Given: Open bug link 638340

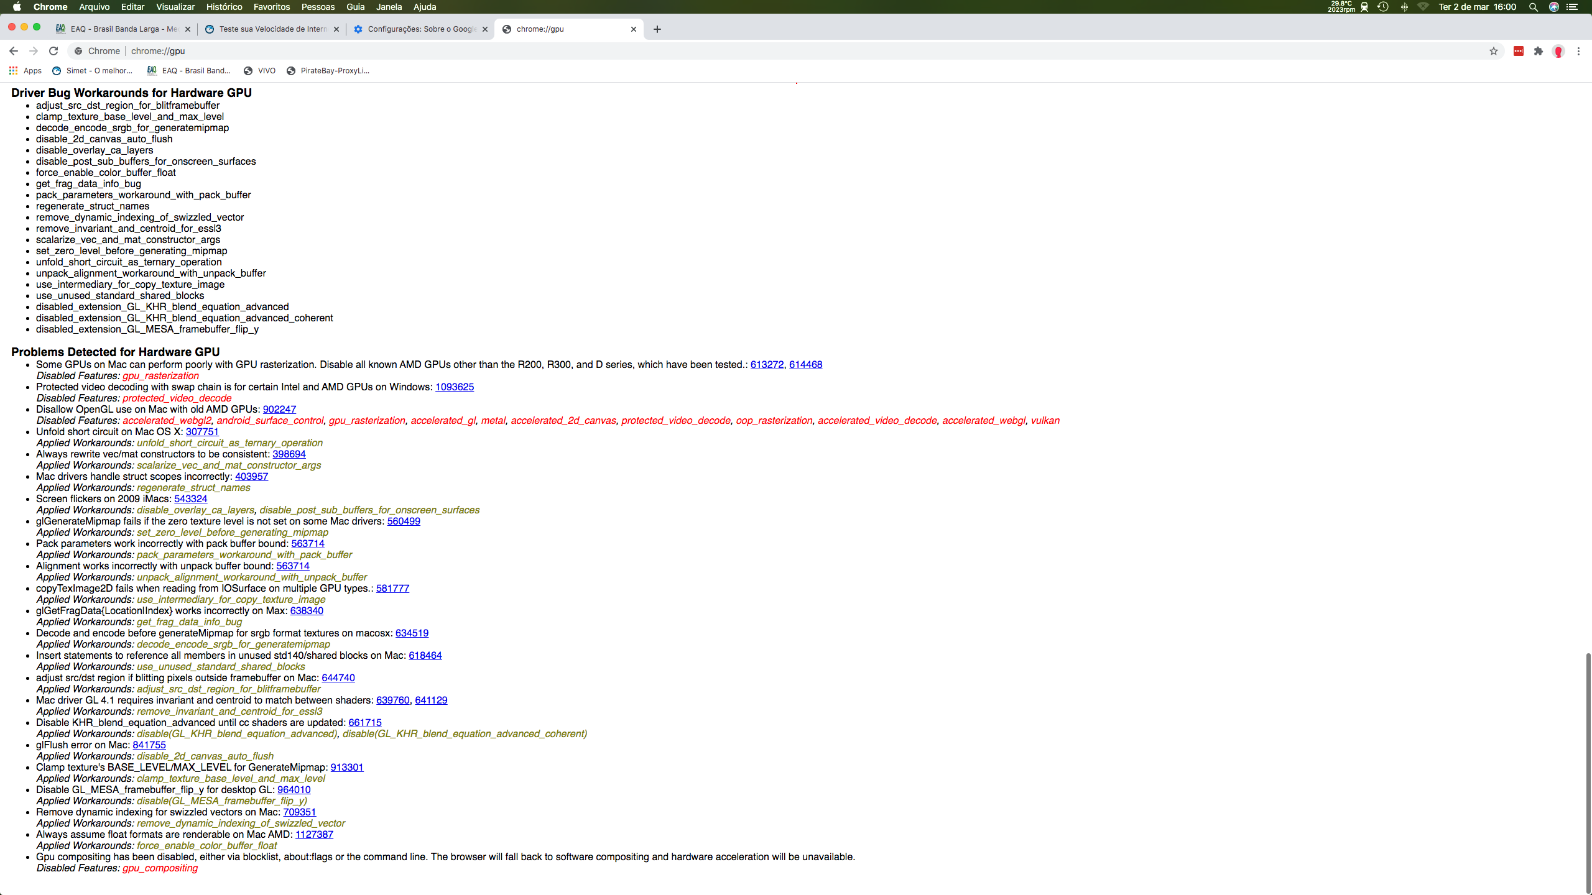Looking at the screenshot, I should pos(307,611).
